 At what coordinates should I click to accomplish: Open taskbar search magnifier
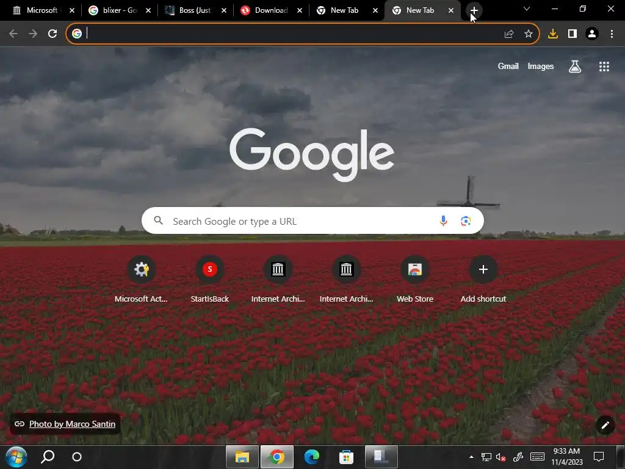pyautogui.click(x=48, y=457)
